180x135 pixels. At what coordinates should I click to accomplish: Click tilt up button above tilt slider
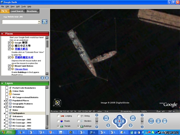click(x=142, y=115)
